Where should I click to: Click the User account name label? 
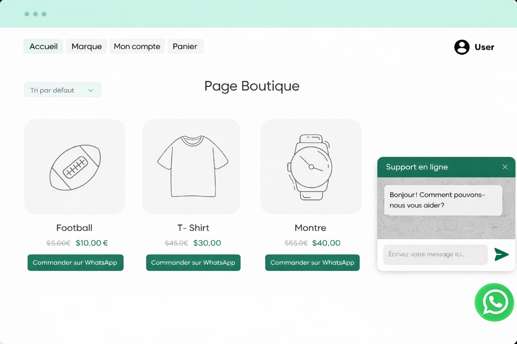(x=484, y=47)
